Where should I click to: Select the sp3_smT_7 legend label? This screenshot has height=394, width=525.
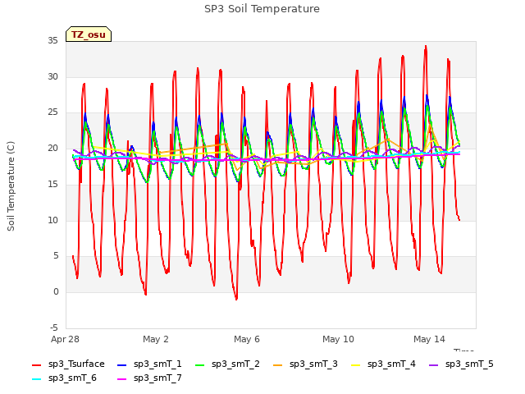click(157, 378)
